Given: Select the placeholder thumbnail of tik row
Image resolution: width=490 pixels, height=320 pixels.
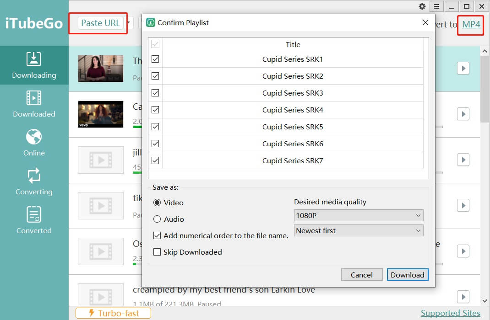Looking at the screenshot, I should click(x=101, y=206).
